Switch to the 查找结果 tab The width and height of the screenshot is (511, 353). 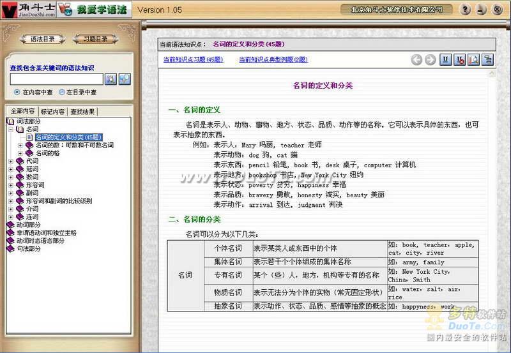pos(83,112)
